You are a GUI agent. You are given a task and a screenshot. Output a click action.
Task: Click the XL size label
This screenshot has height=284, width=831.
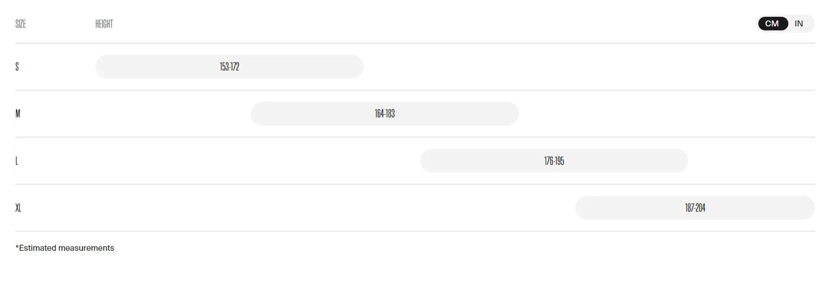pos(18,208)
